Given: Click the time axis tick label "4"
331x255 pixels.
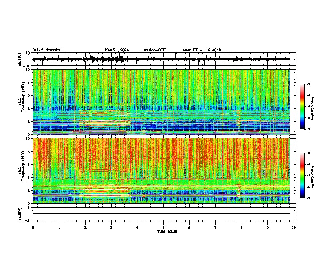Looking at the screenshot, I should [137, 227].
